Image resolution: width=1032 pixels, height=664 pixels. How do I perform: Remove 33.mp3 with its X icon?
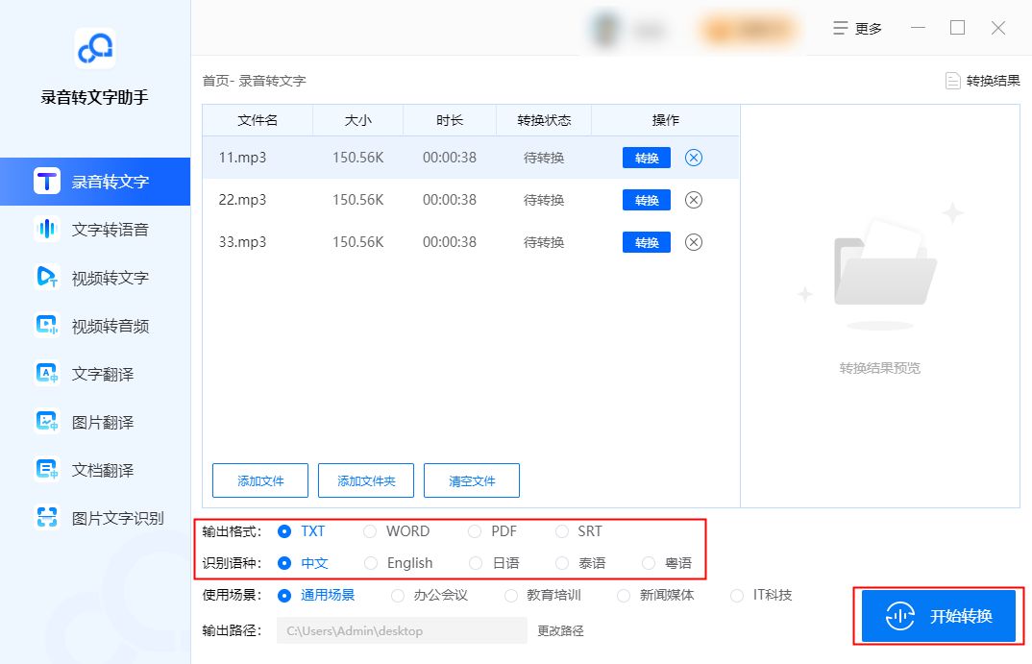click(x=694, y=242)
